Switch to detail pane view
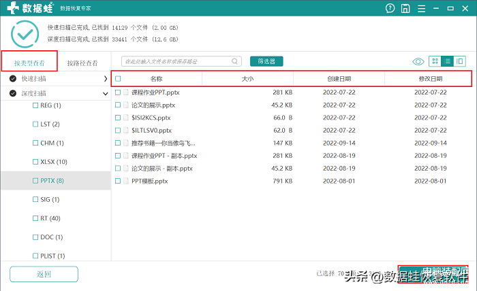 tap(460, 61)
